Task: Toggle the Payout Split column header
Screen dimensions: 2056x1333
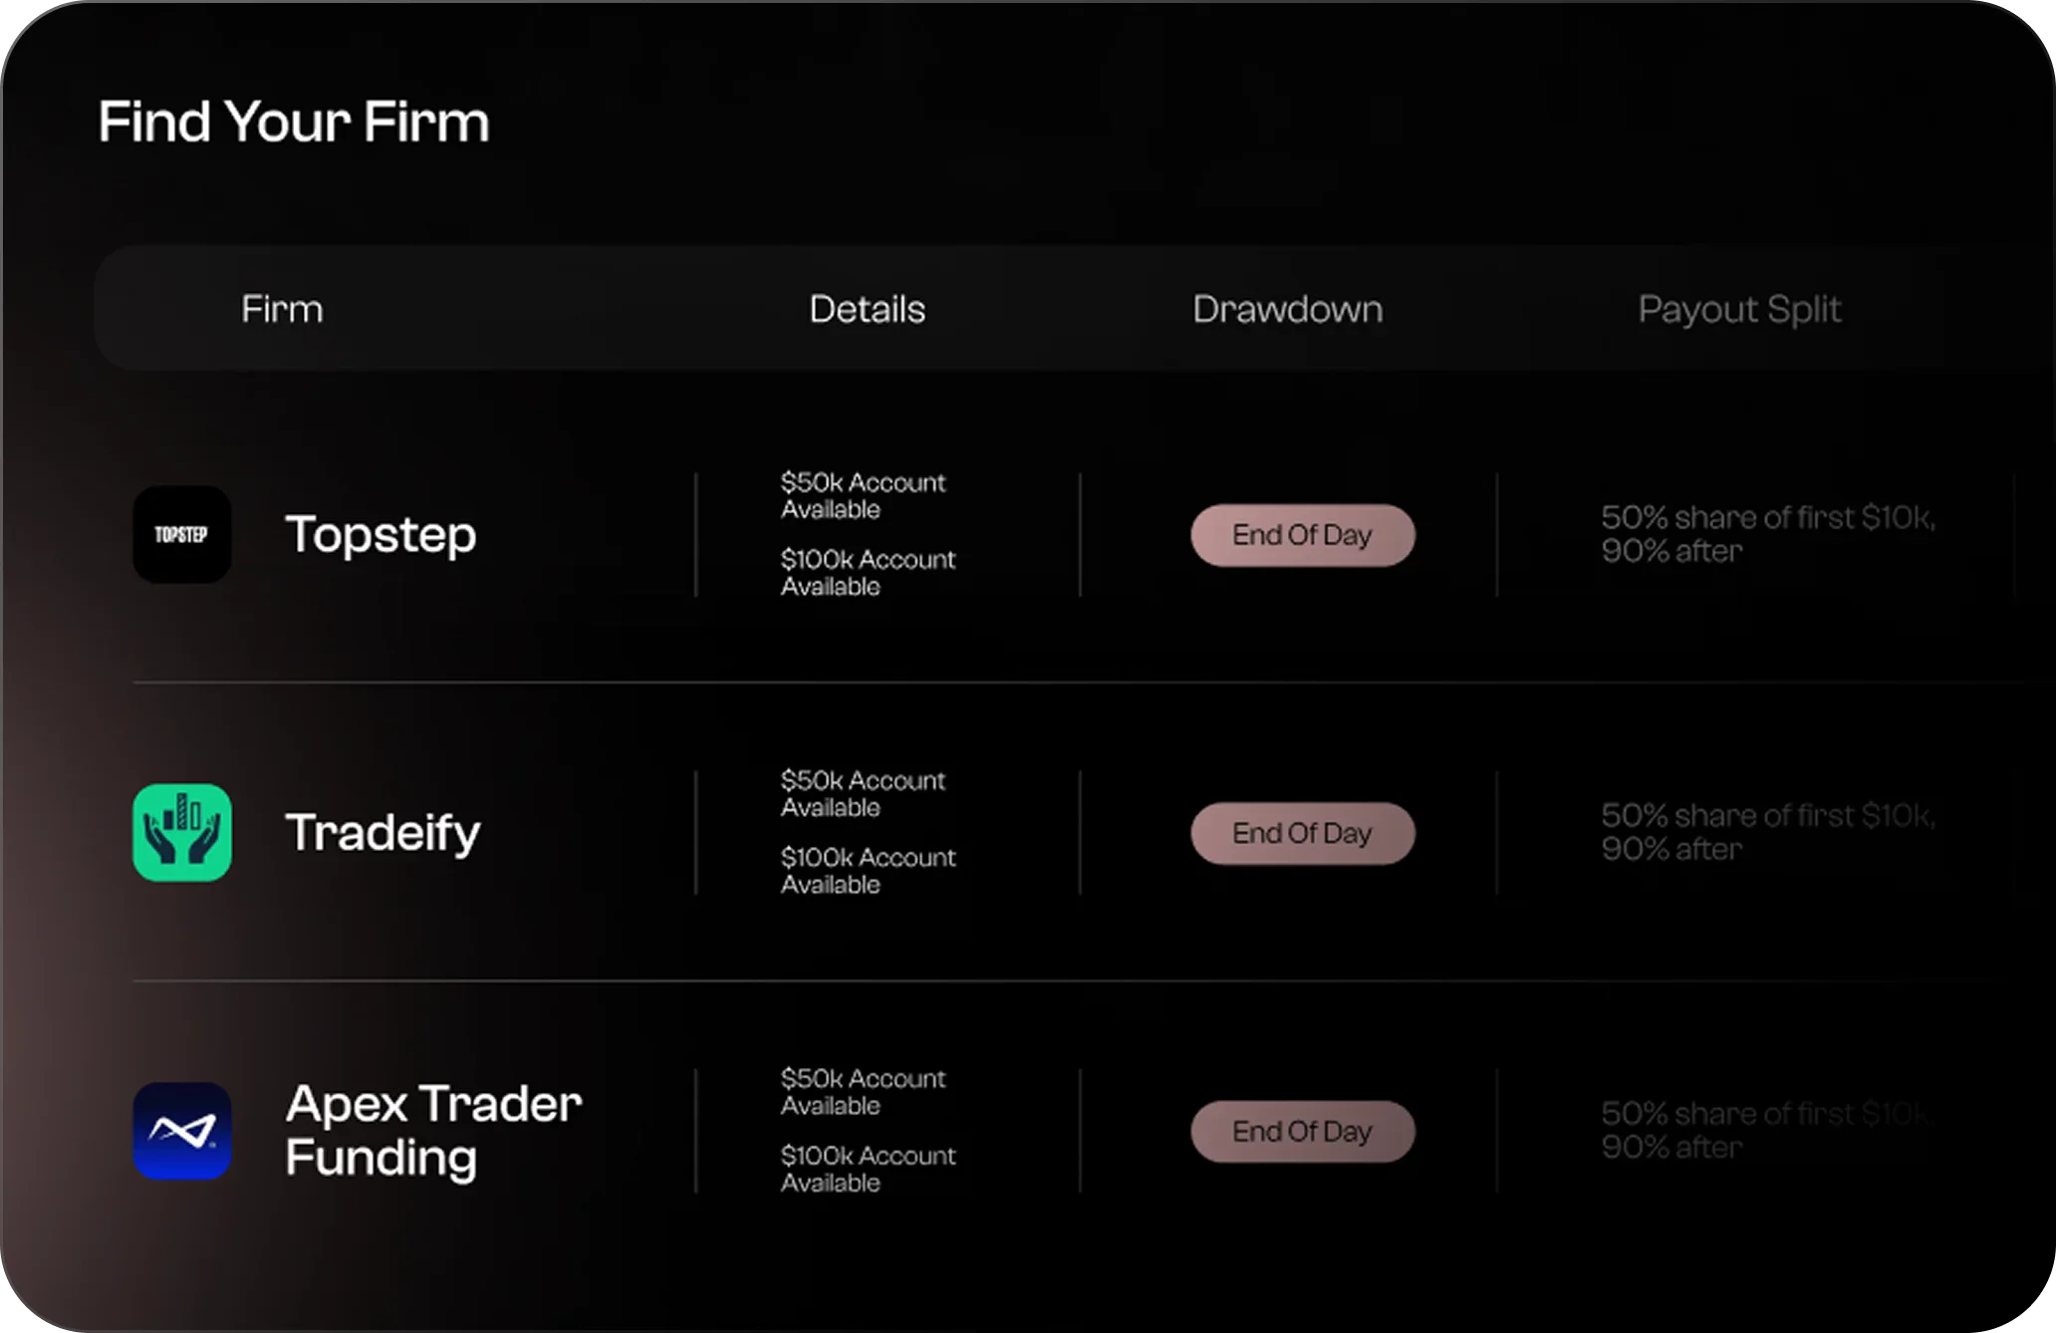Action: 1739,310
